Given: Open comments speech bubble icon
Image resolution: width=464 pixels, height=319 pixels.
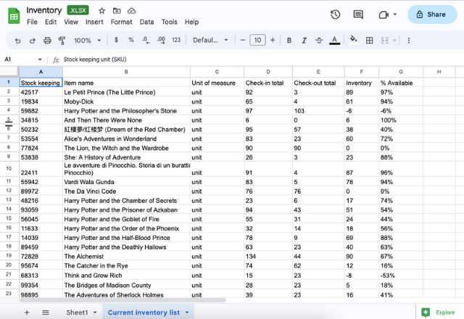Looking at the screenshot, I should tap(358, 14).
